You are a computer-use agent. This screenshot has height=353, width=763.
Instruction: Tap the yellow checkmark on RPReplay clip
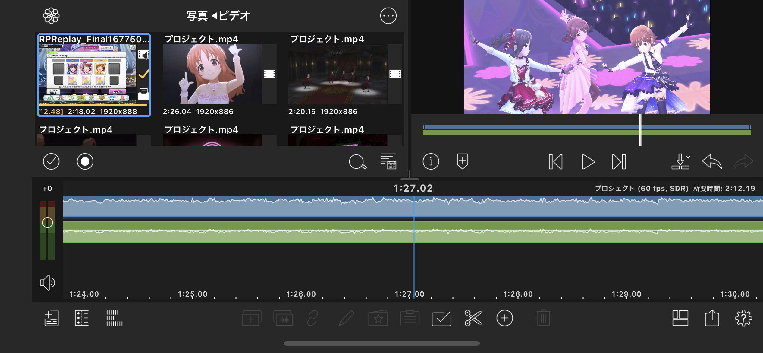144,74
